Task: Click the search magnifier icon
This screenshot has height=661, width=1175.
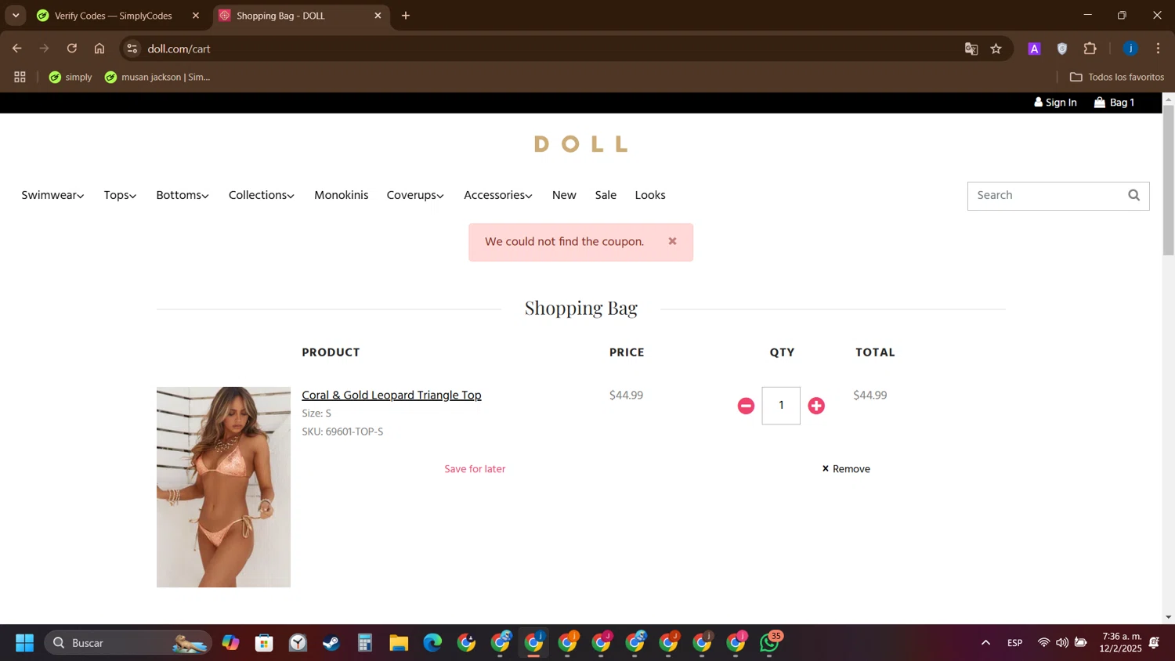Action: click(x=1133, y=196)
